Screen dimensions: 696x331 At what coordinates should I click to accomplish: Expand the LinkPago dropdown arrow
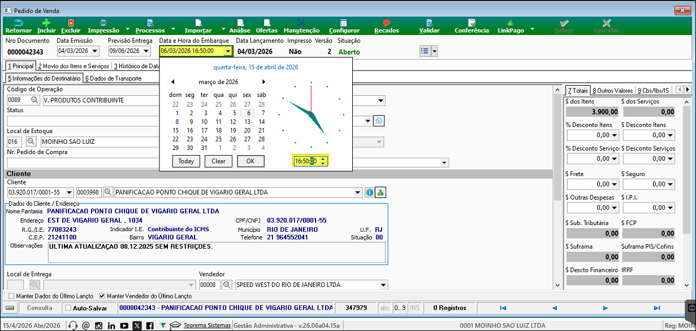coord(531,28)
